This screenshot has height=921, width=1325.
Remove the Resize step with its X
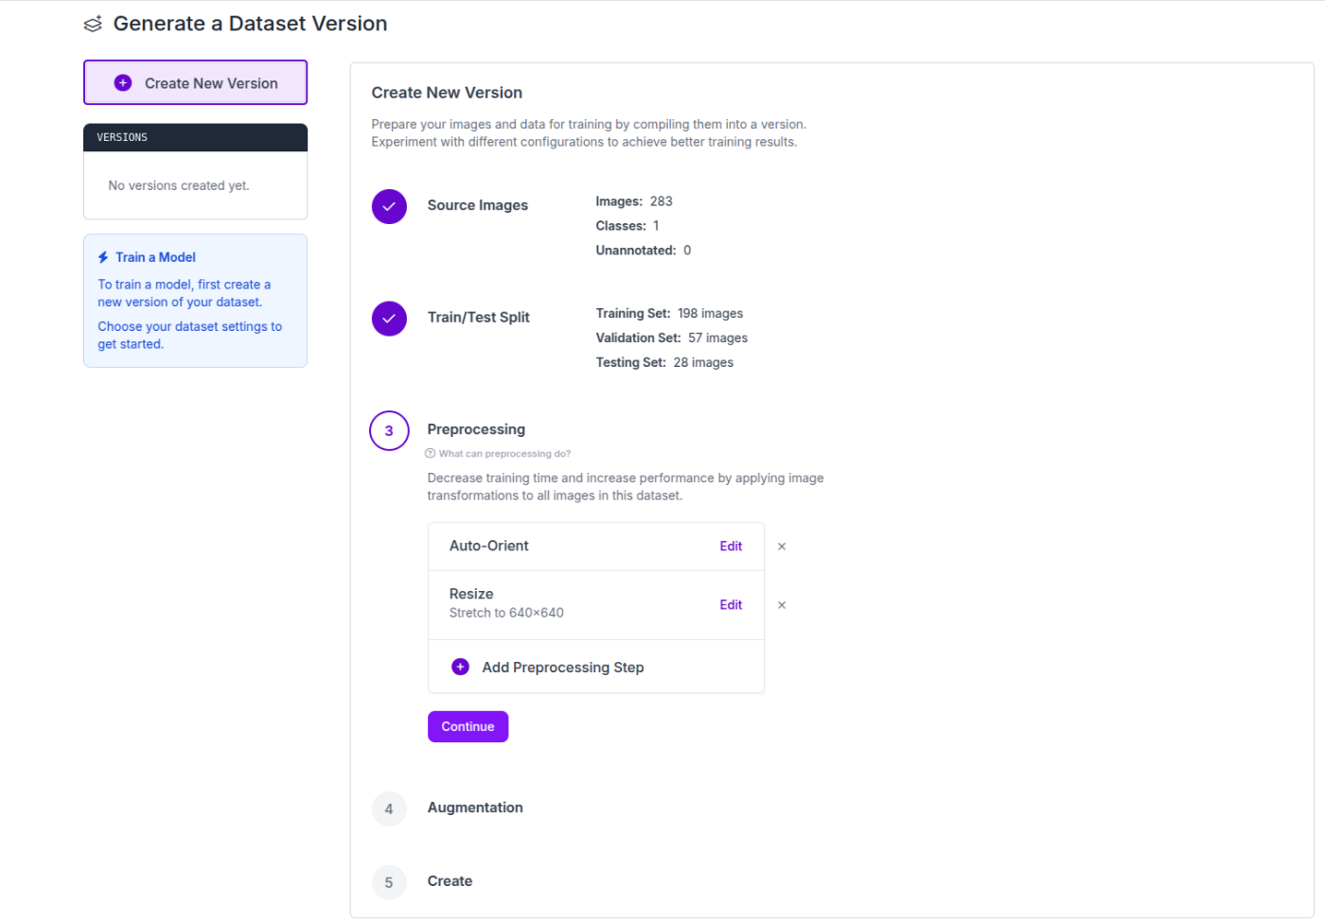[782, 605]
